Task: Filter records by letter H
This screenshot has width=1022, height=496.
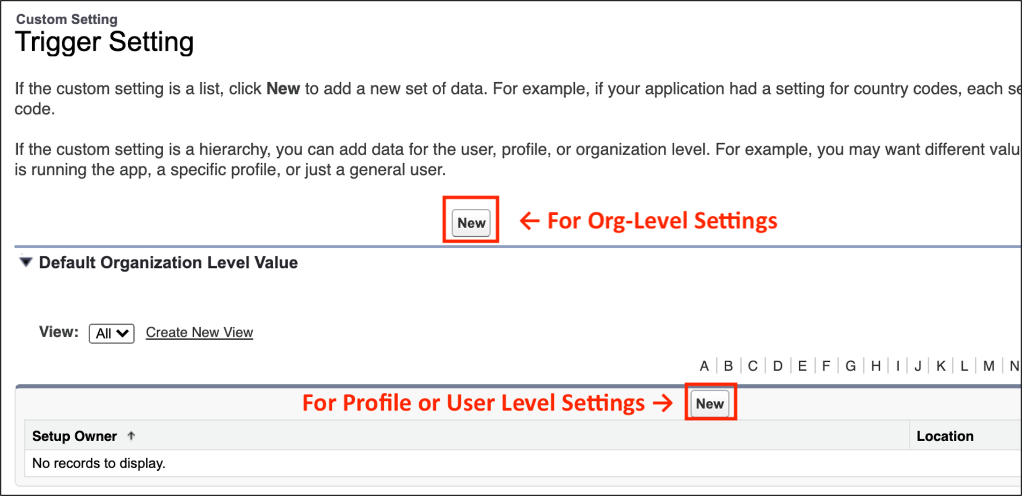Action: click(875, 366)
